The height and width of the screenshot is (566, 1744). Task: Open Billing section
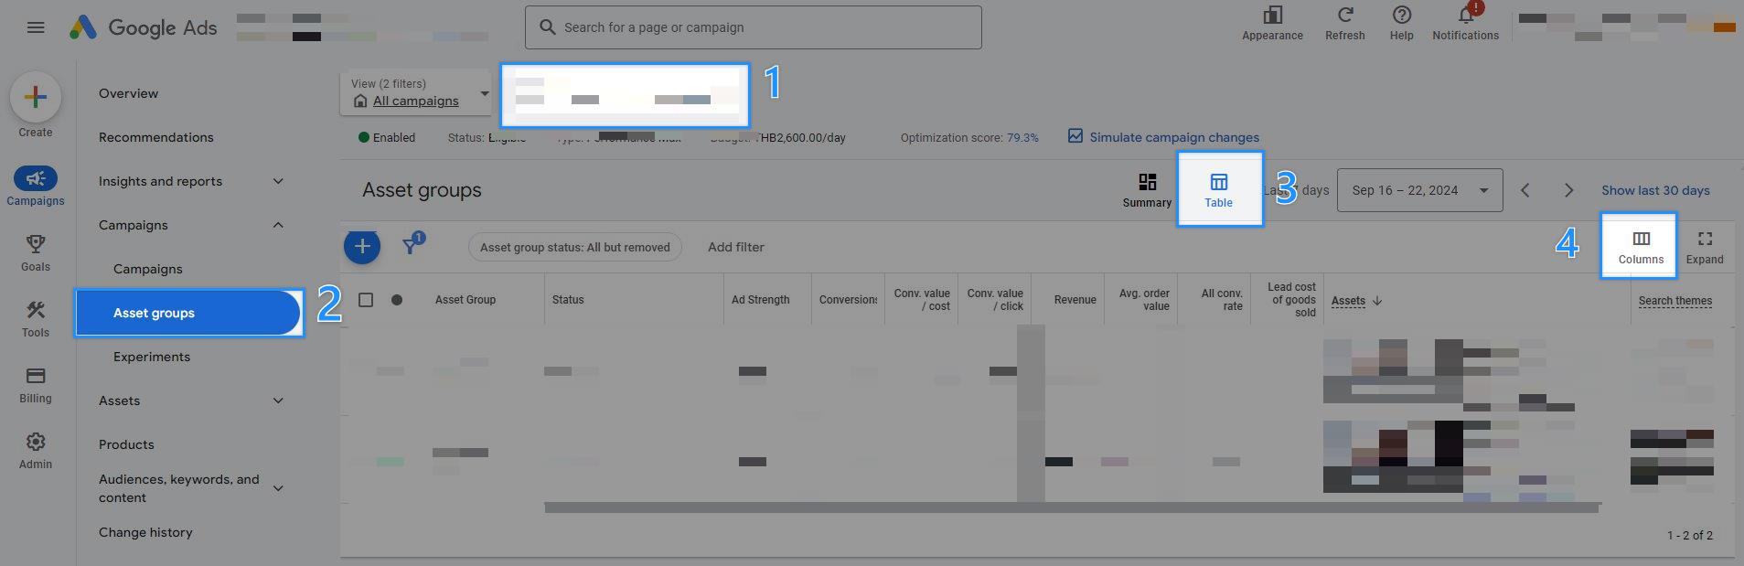36,384
